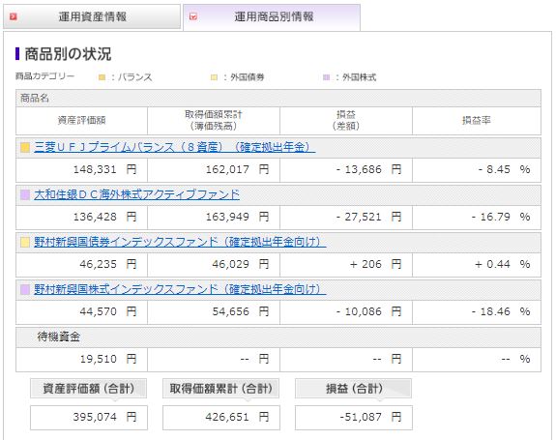Select the - 8.45 % rate cell
Viewport: 556px width, 440px height.
tap(477, 169)
